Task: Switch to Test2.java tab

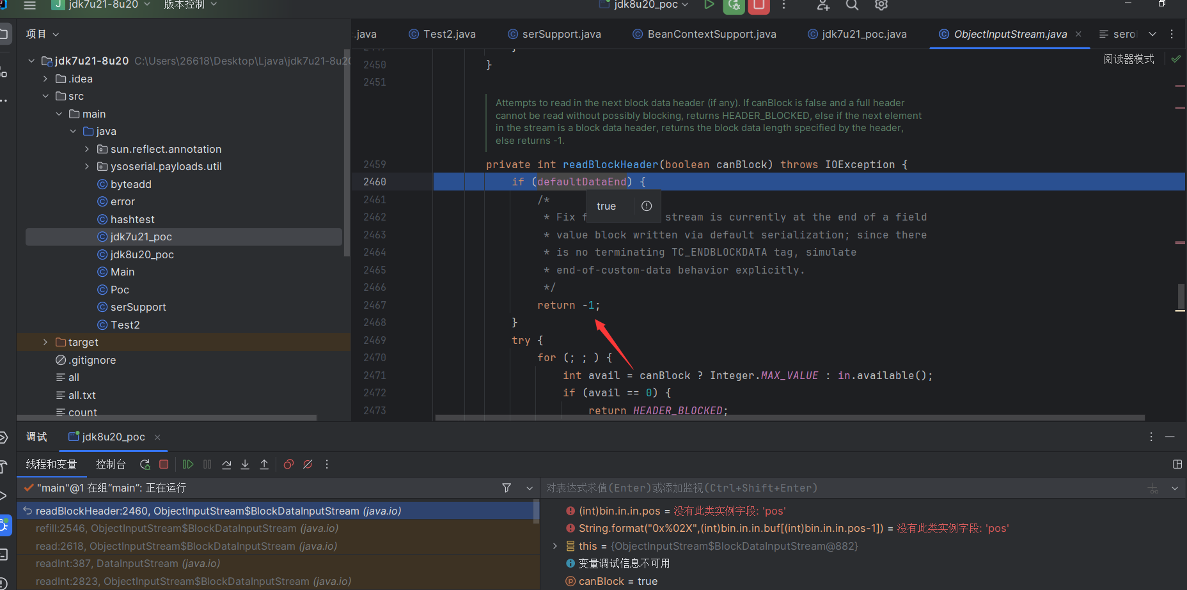Action: [443, 34]
